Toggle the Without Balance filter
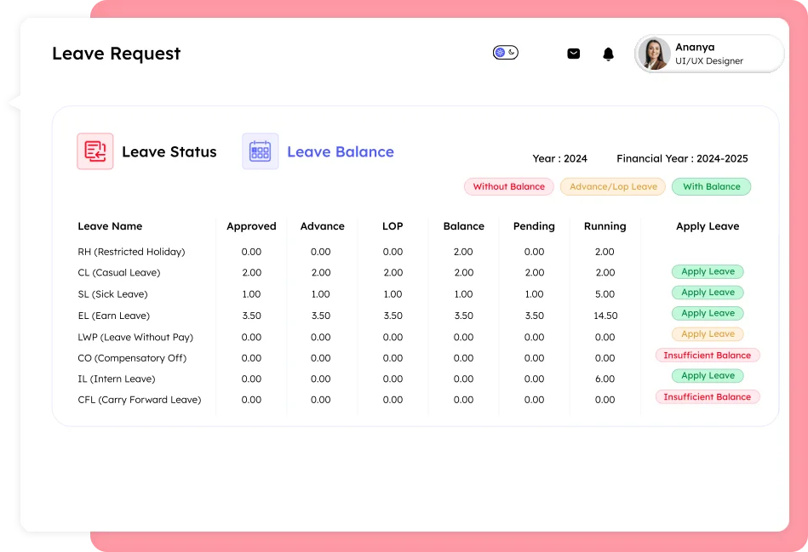Image resolution: width=808 pixels, height=552 pixels. click(x=508, y=186)
